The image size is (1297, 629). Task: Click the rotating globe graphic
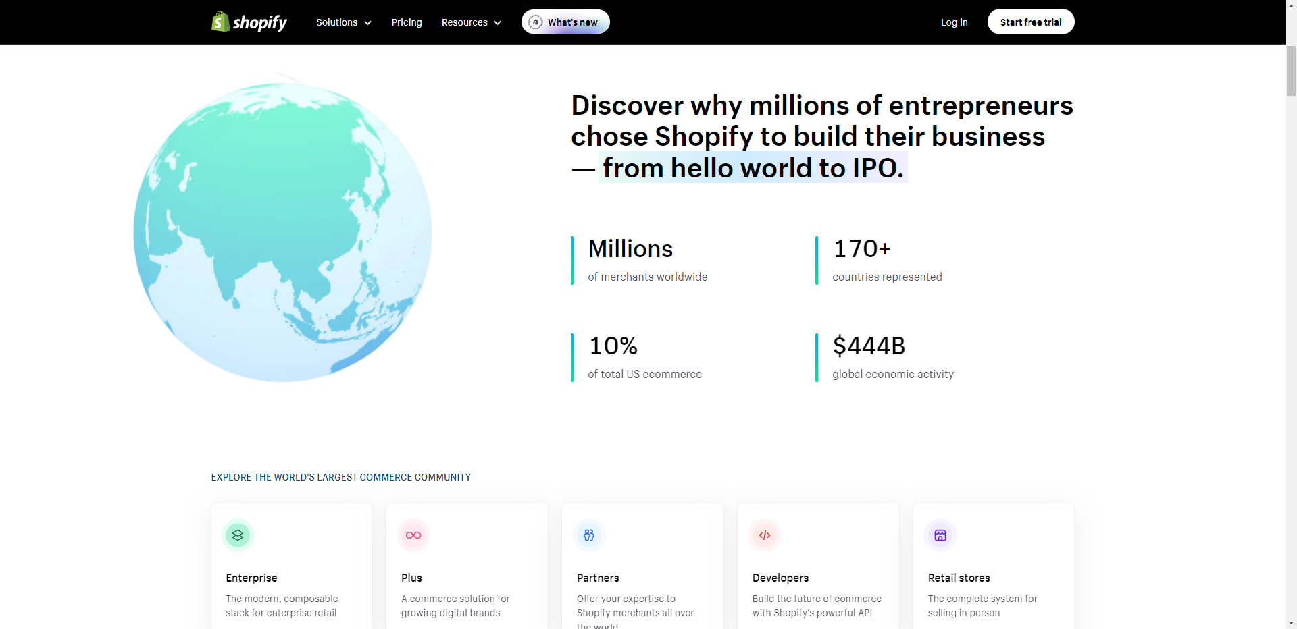pos(282,231)
